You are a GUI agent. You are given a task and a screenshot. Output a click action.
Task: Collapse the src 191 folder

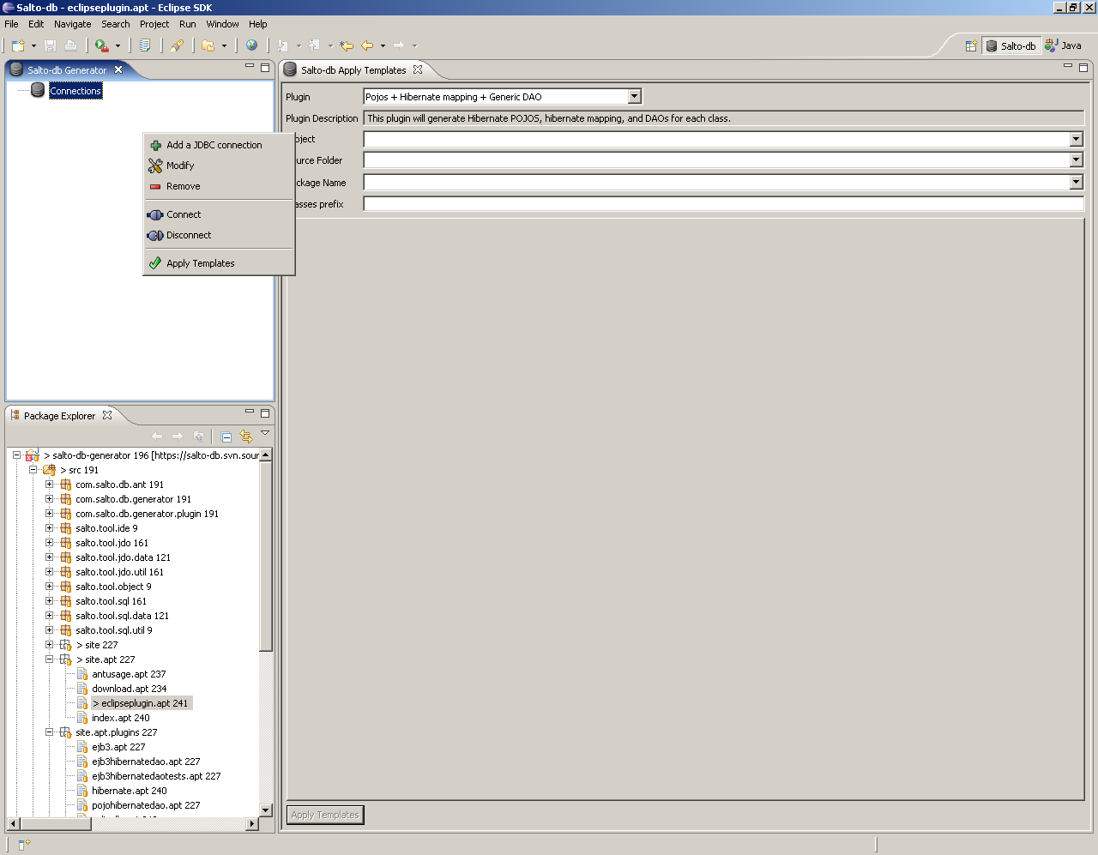point(33,470)
